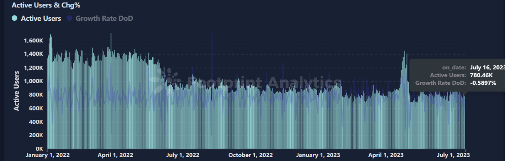Click the July 1, 2023 axis label
The image size is (505, 161).
click(452, 155)
